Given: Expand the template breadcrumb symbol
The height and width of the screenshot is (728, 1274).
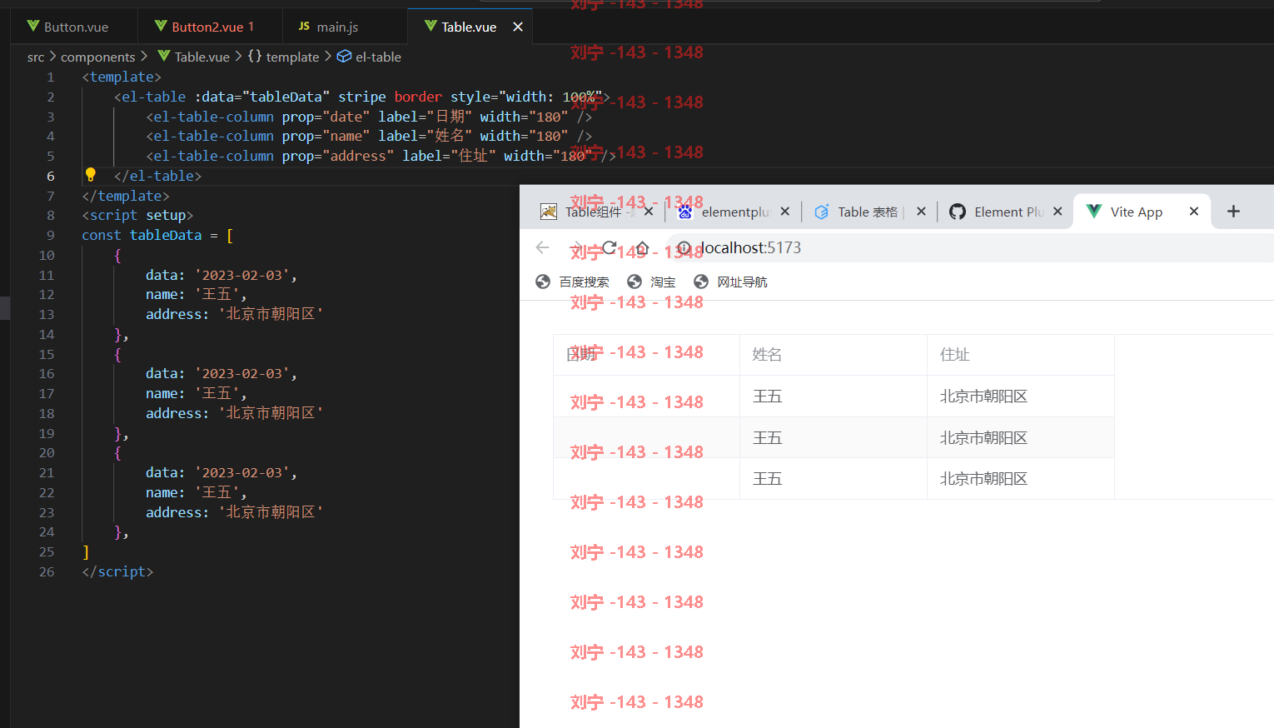Looking at the screenshot, I should click(x=284, y=57).
